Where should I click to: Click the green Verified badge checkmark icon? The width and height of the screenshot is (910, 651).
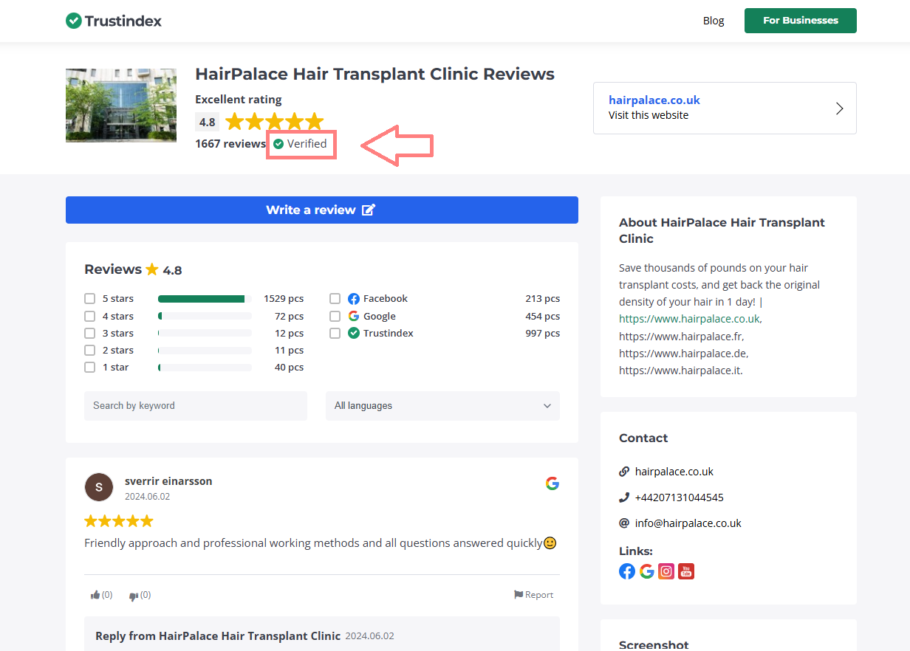(x=278, y=144)
